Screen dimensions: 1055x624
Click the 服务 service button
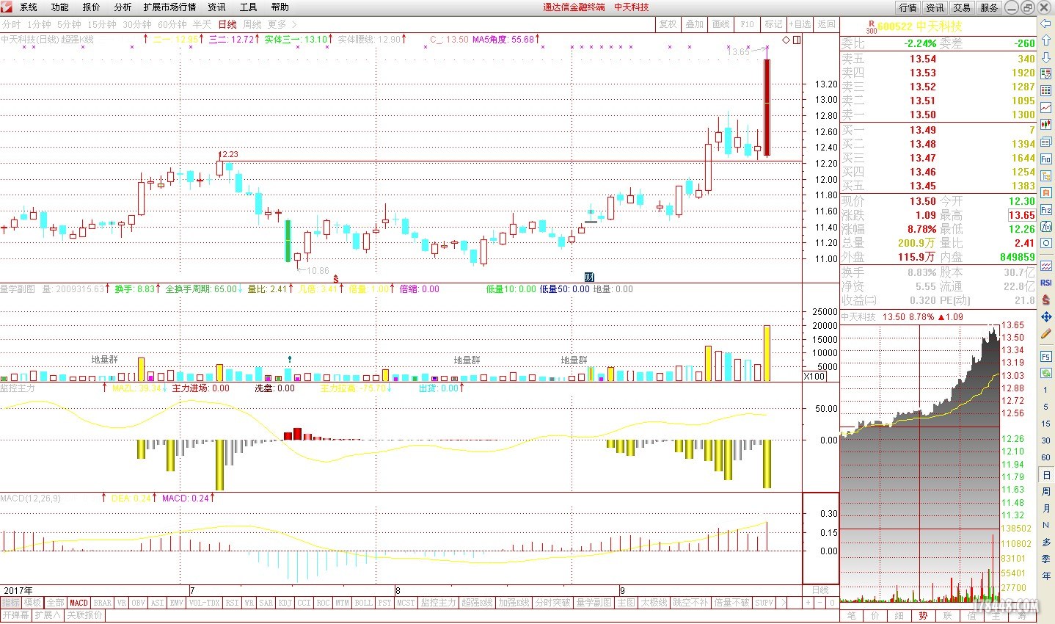click(x=989, y=7)
